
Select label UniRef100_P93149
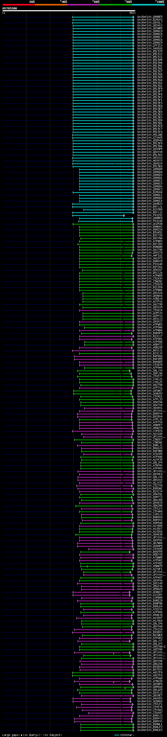[x=150, y=221]
